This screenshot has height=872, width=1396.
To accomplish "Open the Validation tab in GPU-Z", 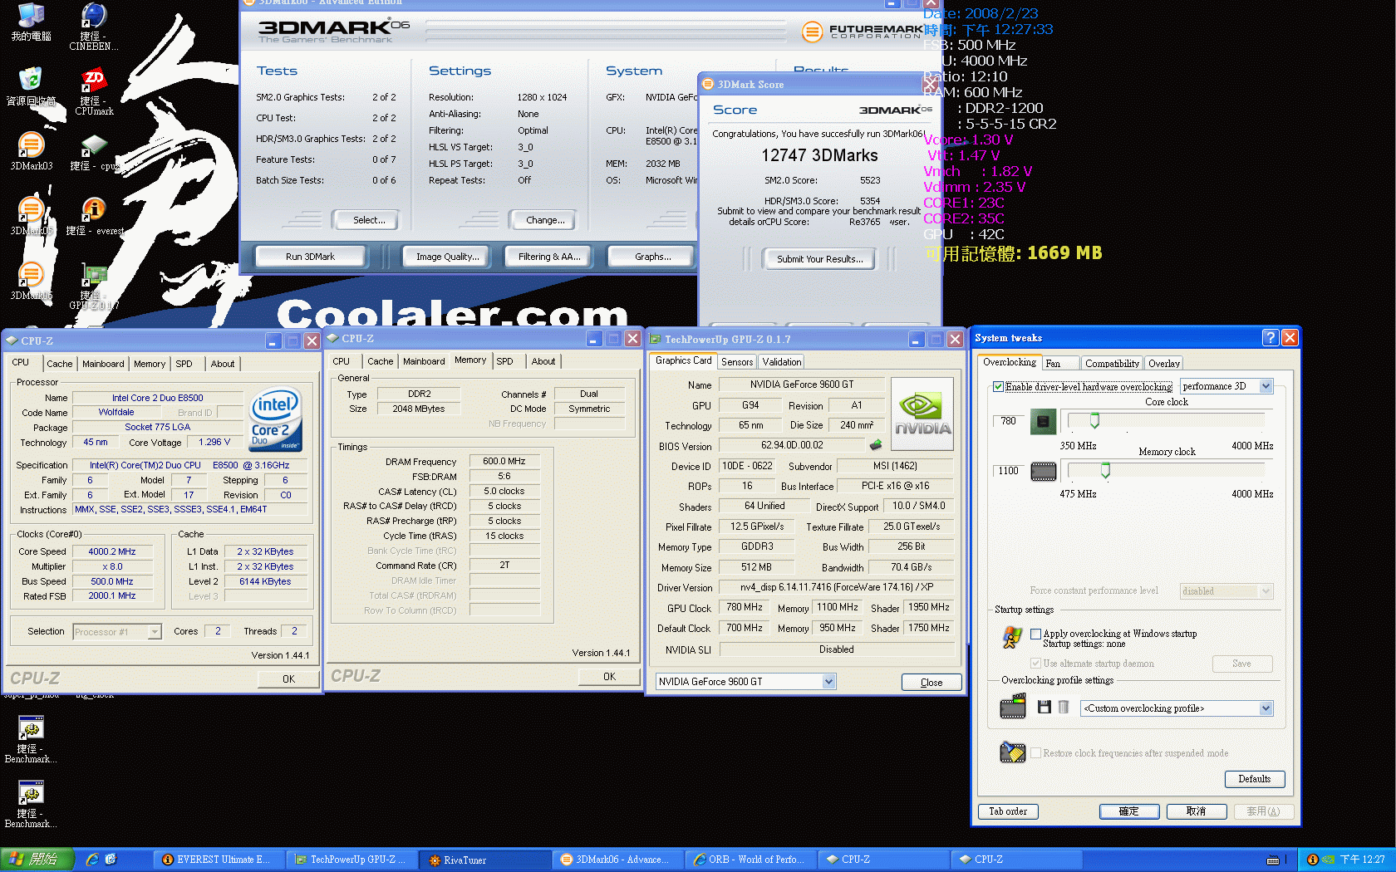I will tap(781, 362).
